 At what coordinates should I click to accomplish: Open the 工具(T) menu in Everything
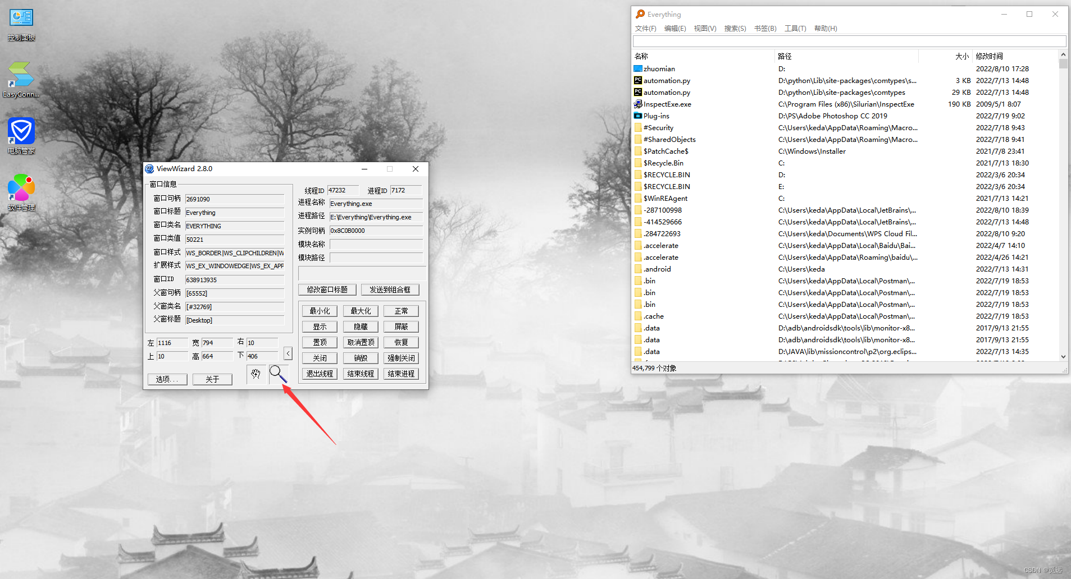pos(795,28)
